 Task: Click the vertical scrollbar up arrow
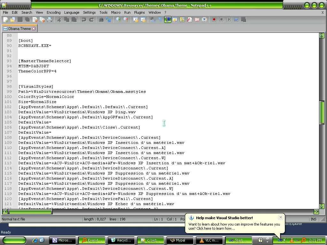(x=322, y=36)
